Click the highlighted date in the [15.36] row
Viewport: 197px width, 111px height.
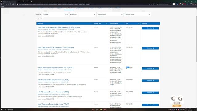click(127, 68)
